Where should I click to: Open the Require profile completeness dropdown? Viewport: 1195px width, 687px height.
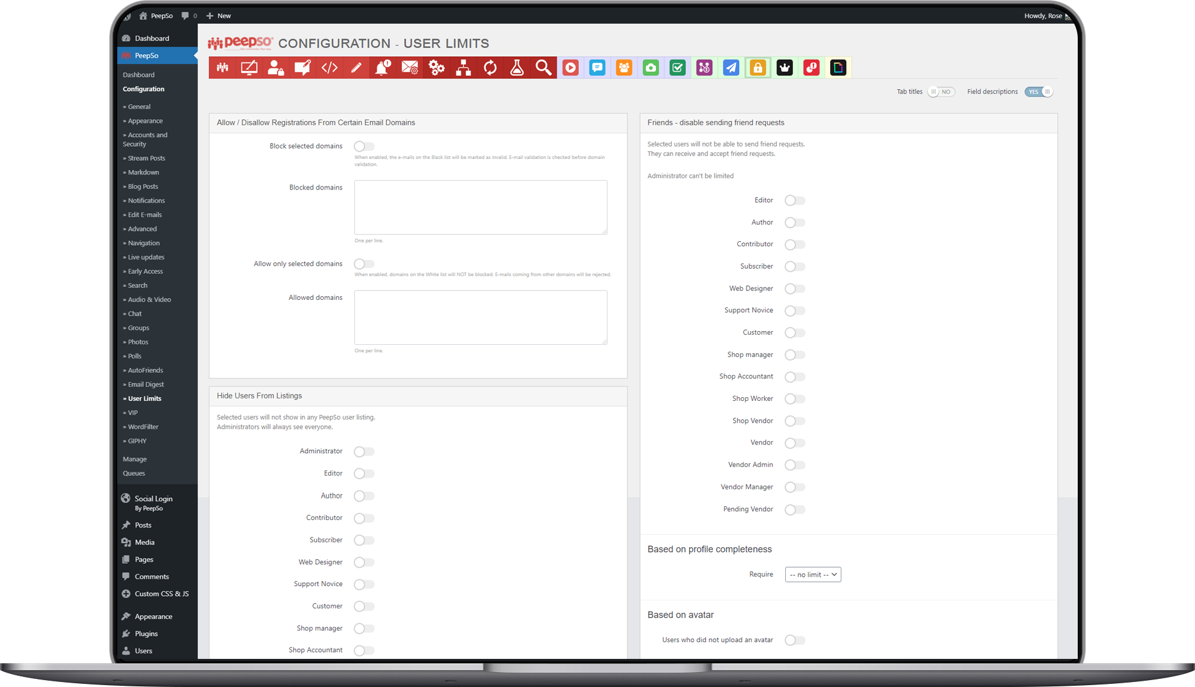[813, 575]
